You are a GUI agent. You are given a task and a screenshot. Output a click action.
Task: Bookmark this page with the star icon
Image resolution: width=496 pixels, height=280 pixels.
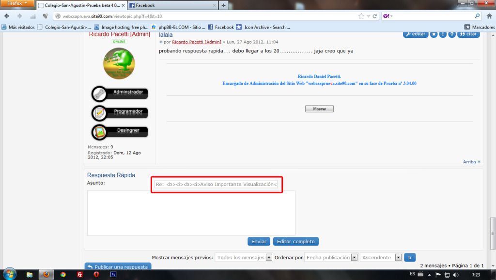(x=361, y=16)
